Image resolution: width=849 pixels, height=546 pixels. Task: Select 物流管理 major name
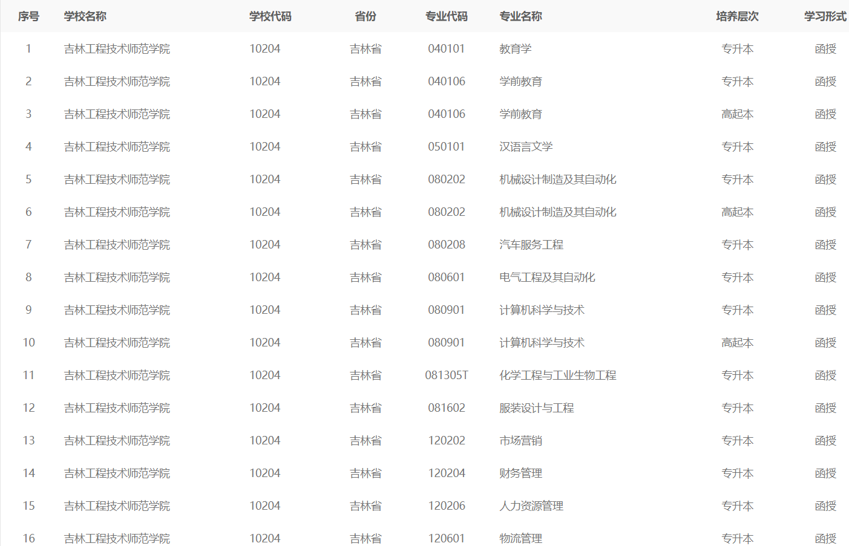(520, 538)
